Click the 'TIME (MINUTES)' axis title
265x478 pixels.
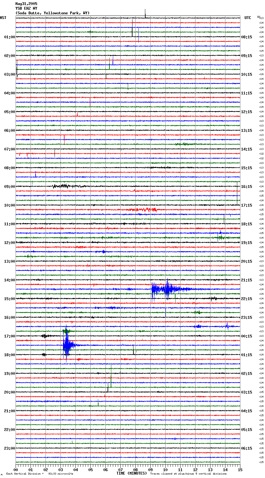coord(132,473)
